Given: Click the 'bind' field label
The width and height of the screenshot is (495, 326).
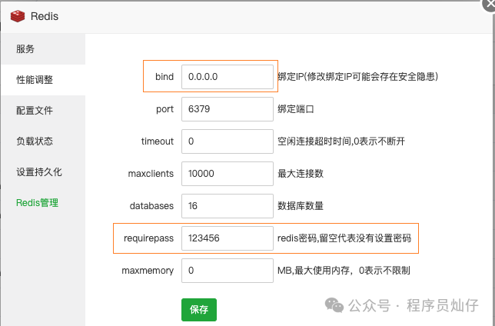Looking at the screenshot, I should tap(164, 77).
